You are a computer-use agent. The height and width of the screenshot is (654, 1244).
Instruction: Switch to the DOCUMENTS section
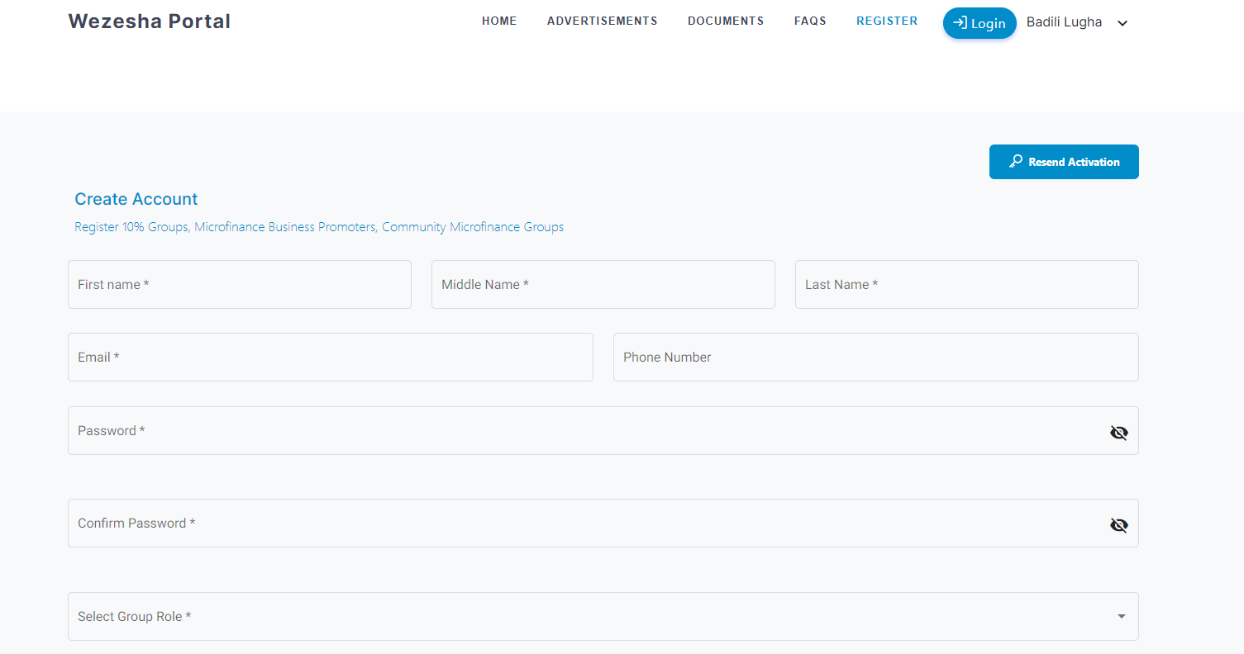pyautogui.click(x=725, y=21)
